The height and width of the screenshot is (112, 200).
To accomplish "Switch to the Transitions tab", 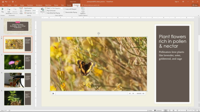I will (30, 5).
